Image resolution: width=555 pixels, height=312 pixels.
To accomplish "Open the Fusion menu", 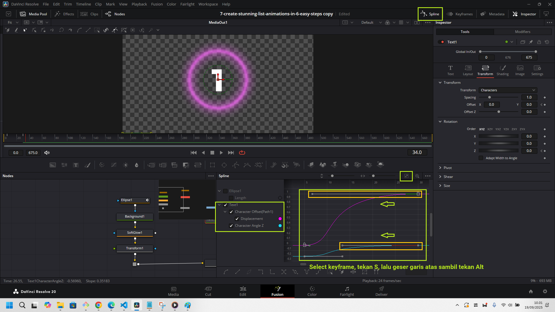I will pyautogui.click(x=157, y=4).
